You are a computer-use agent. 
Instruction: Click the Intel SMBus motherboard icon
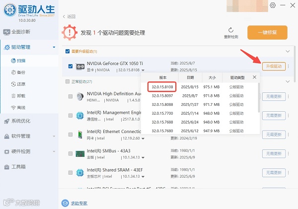coord(80,153)
